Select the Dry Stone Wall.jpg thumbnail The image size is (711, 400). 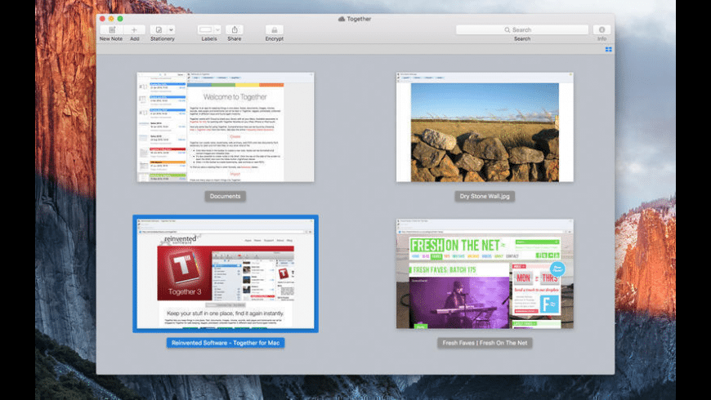485,127
